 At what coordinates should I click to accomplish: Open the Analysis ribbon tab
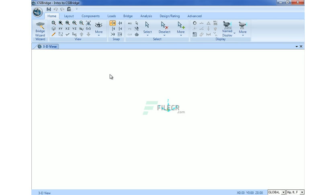click(x=146, y=16)
